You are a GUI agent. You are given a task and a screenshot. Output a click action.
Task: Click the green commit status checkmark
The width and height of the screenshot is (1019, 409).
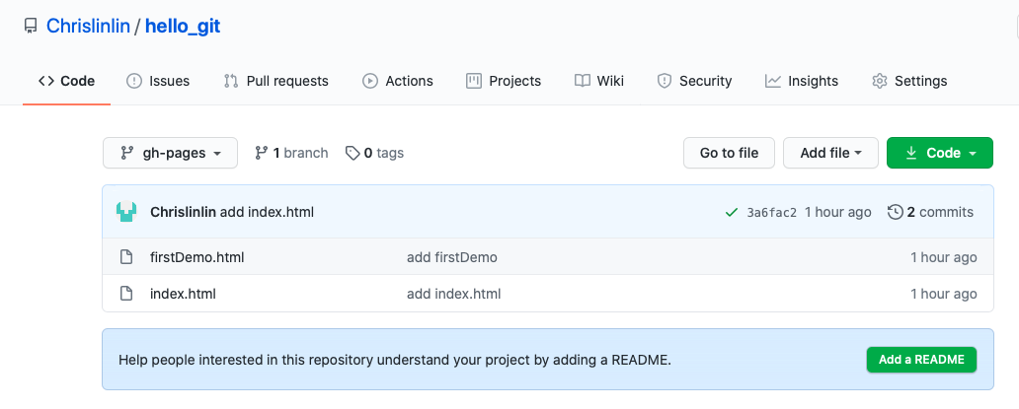pyautogui.click(x=732, y=212)
